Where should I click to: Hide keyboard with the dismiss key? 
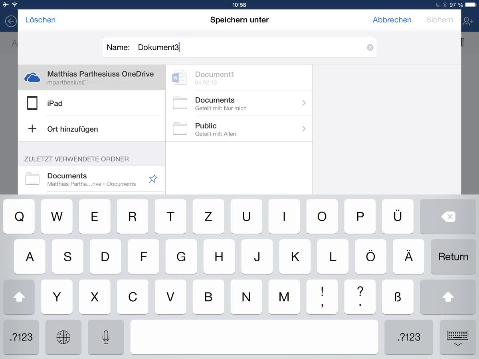(x=457, y=337)
